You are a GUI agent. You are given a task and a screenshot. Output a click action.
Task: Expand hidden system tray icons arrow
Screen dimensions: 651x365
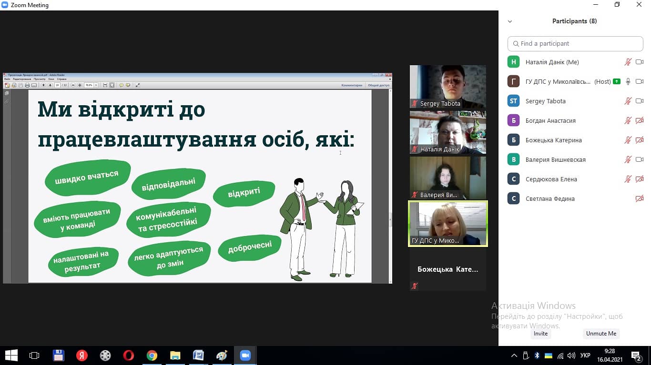click(514, 355)
